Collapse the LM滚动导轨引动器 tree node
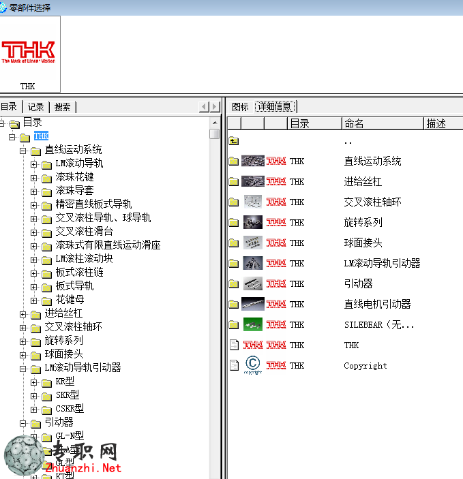463x479 pixels. [x=23, y=369]
